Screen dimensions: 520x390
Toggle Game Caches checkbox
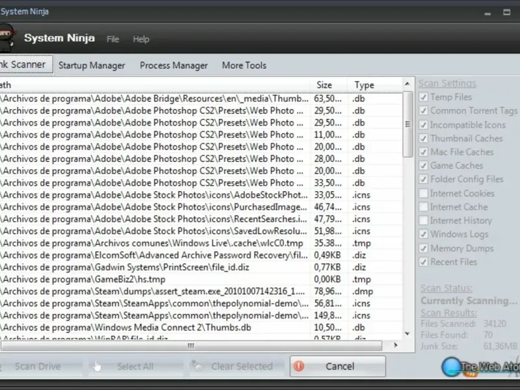point(423,166)
